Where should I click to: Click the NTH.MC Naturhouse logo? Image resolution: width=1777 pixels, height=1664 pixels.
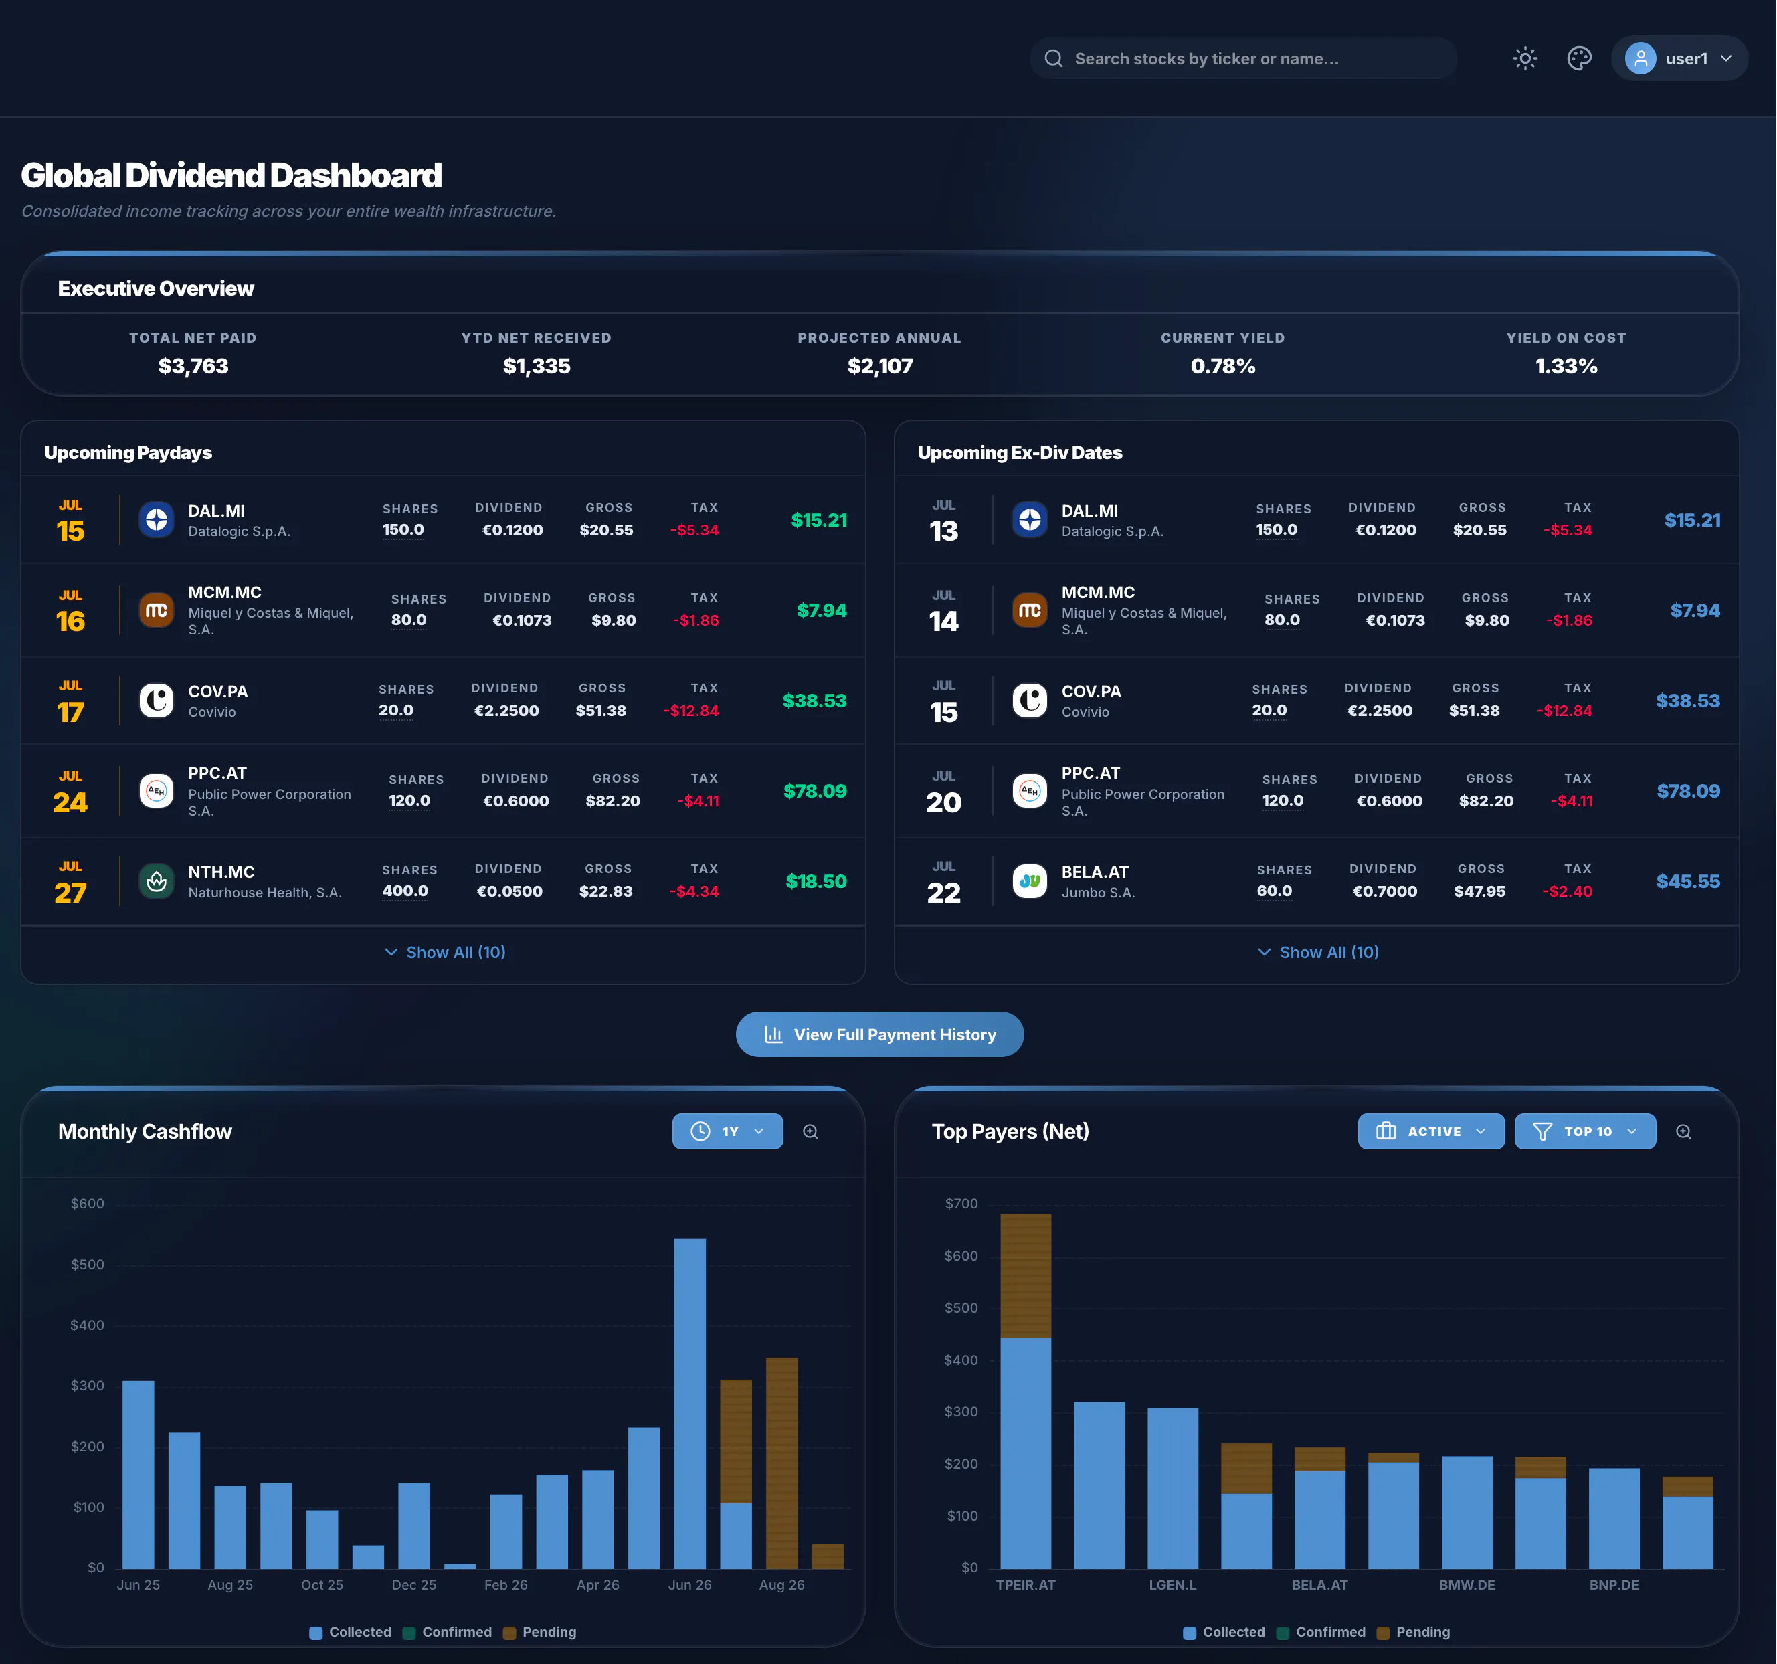[157, 881]
